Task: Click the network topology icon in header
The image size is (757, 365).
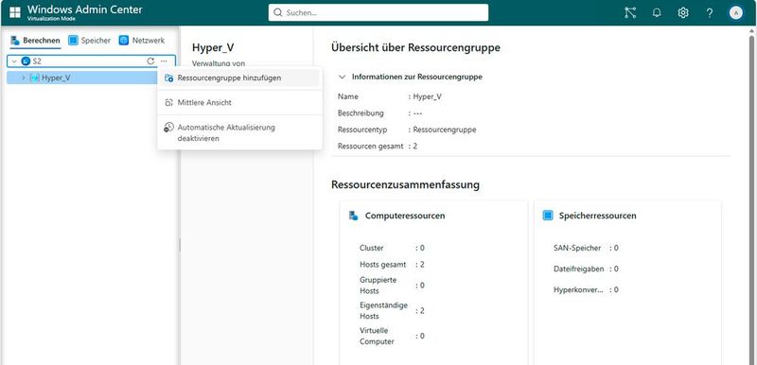Action: click(630, 13)
